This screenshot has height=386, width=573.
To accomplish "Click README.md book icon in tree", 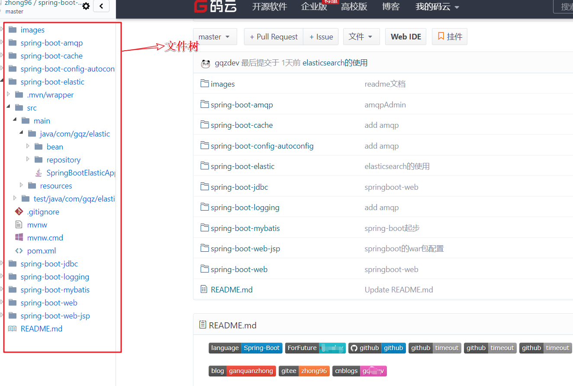I will tap(12, 329).
